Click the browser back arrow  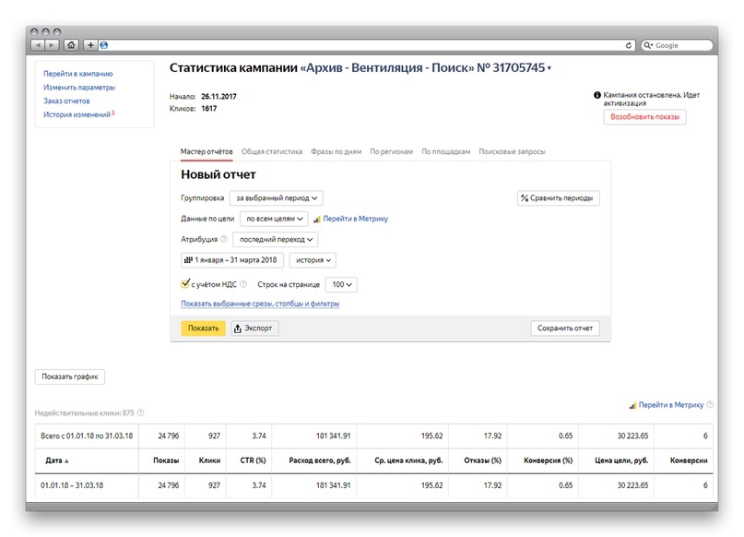click(x=38, y=45)
